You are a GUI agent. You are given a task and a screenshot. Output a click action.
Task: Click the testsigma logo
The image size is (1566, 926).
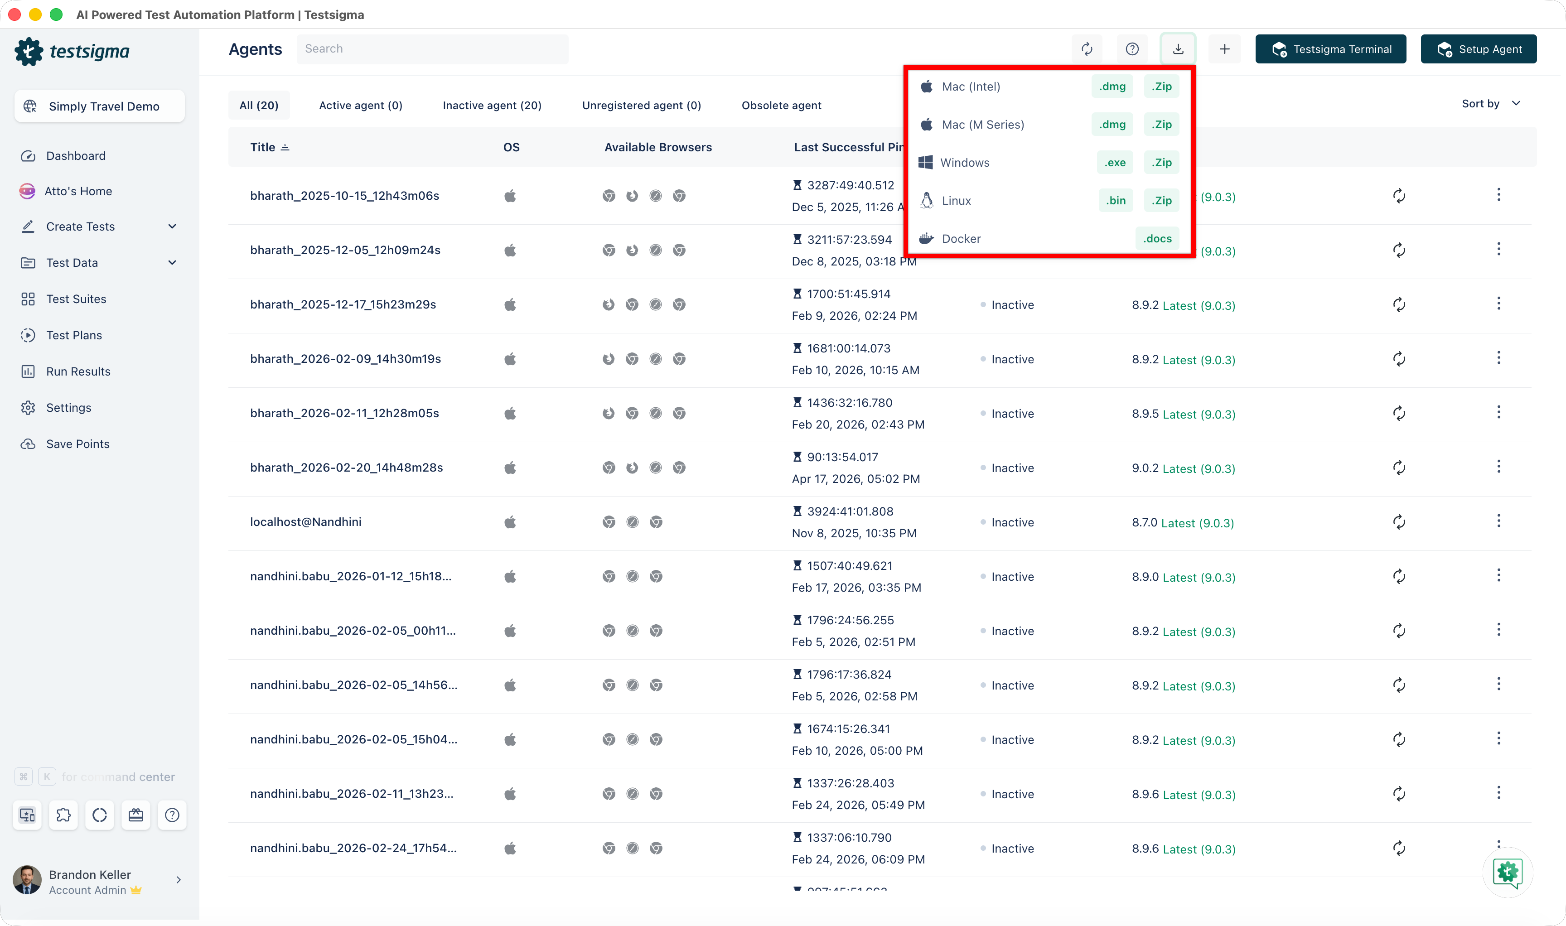pyautogui.click(x=72, y=52)
